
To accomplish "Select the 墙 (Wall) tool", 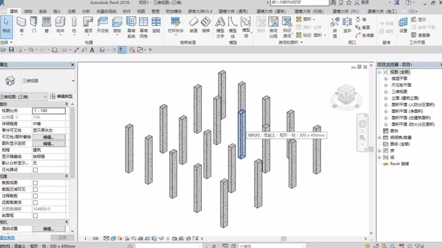I will pos(22,25).
